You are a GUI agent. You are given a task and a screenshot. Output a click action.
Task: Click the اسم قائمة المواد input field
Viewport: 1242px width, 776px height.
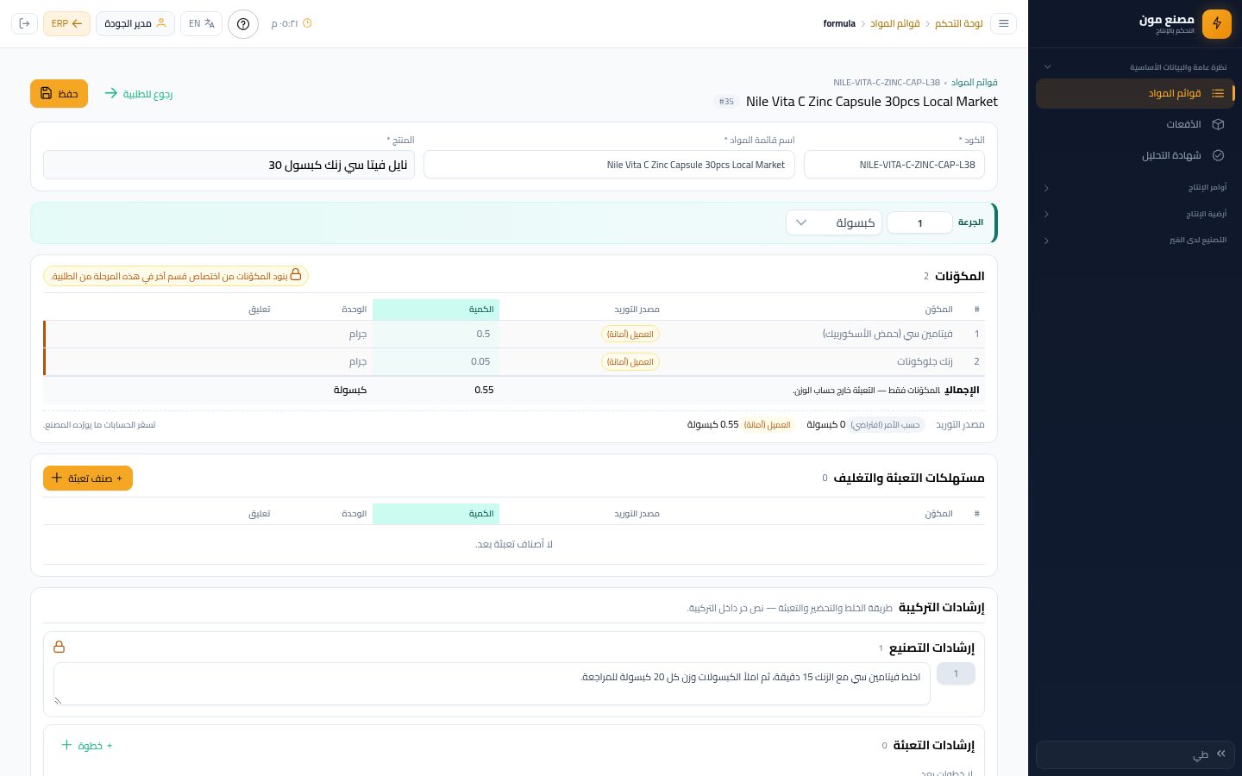click(609, 165)
